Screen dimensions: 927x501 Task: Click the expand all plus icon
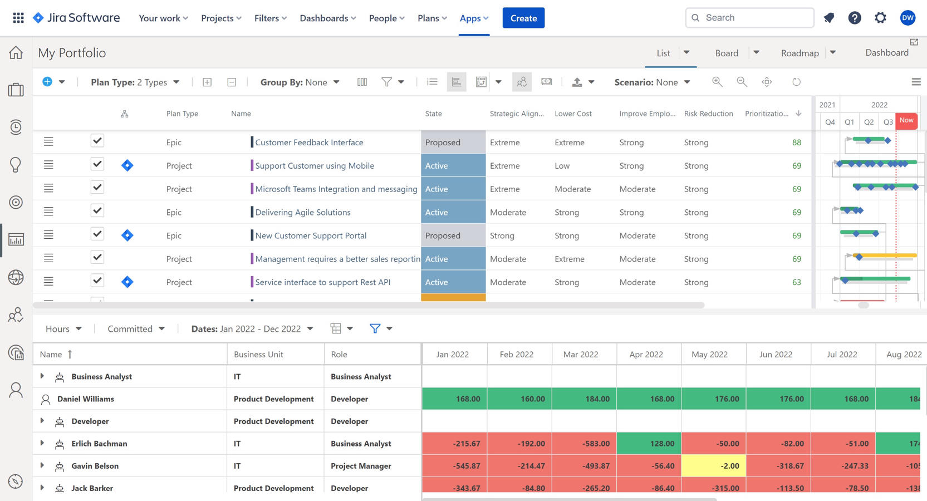coord(207,82)
